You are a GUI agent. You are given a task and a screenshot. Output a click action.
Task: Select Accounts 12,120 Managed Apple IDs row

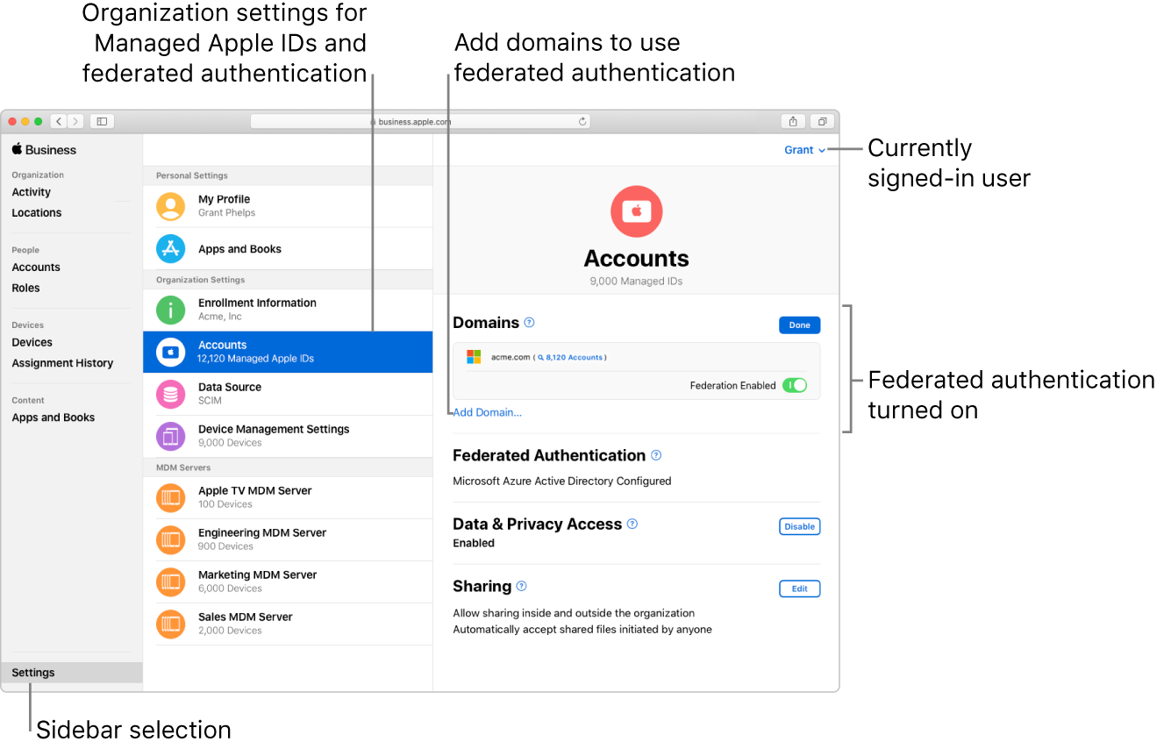[x=288, y=352]
